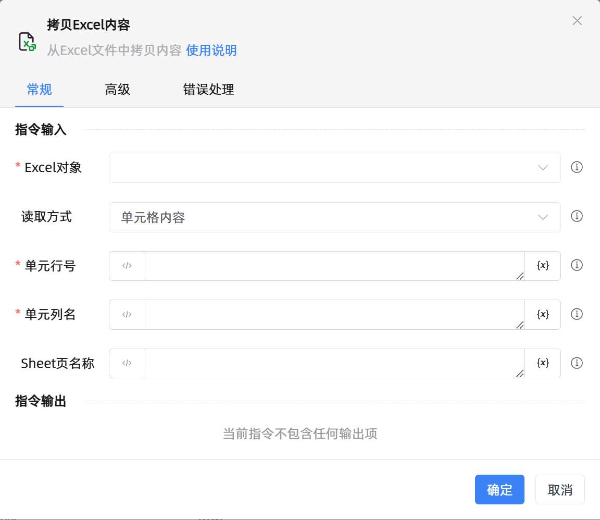Click the info icon next to Sheet页名称
This screenshot has height=520, width=600.
(577, 363)
